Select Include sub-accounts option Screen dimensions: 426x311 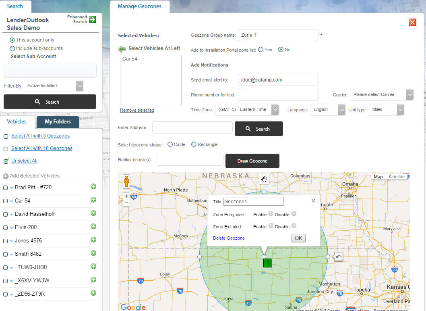click(12, 49)
